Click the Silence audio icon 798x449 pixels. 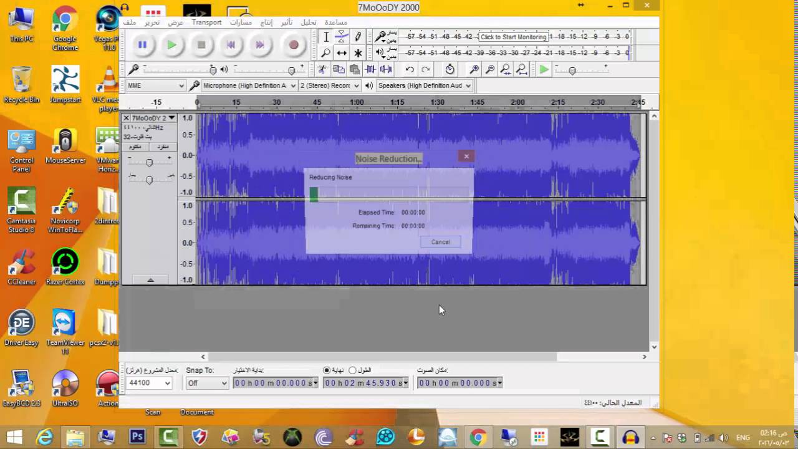[x=386, y=70]
